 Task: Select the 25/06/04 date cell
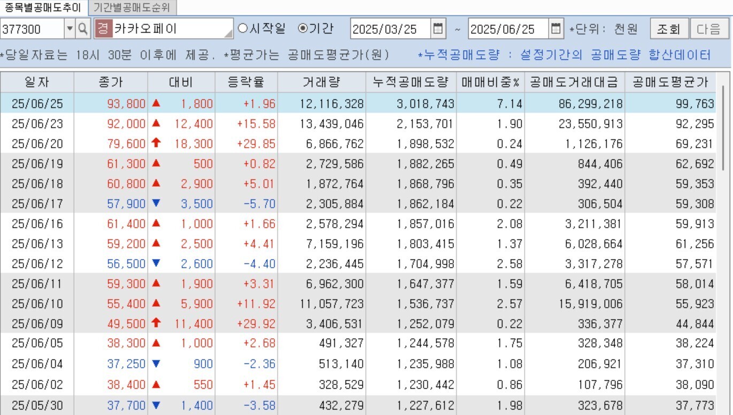[37, 364]
